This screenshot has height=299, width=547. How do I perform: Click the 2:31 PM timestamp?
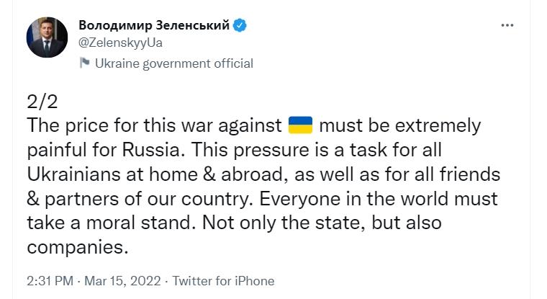point(50,281)
